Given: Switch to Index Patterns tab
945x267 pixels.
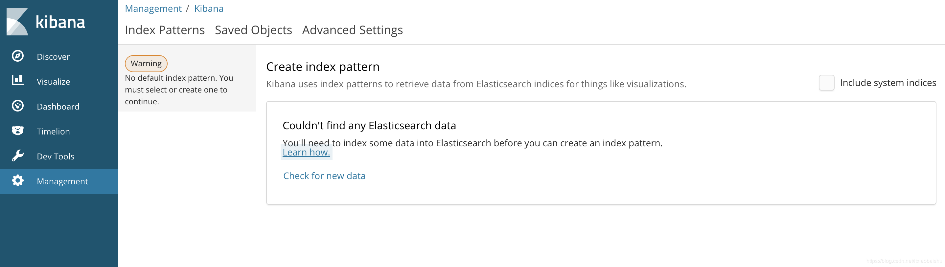Looking at the screenshot, I should [165, 30].
